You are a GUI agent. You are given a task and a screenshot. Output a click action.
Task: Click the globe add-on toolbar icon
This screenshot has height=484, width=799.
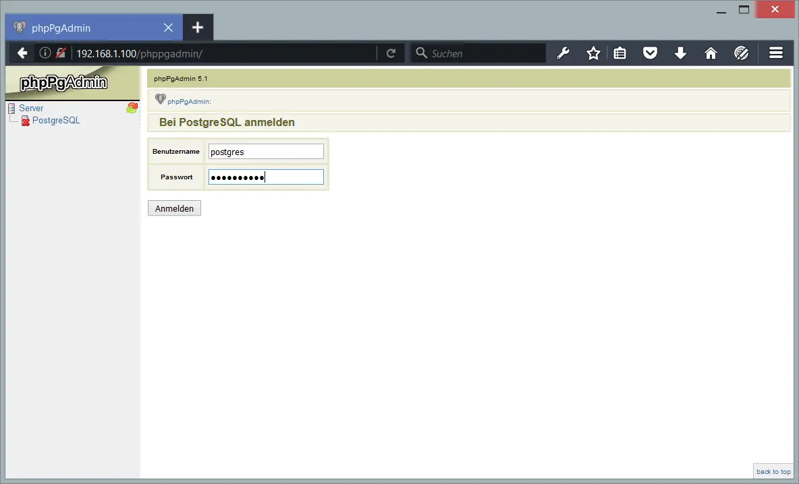[742, 53]
